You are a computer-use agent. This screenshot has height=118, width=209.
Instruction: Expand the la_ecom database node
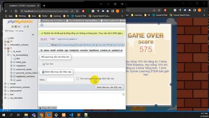point(8,51)
